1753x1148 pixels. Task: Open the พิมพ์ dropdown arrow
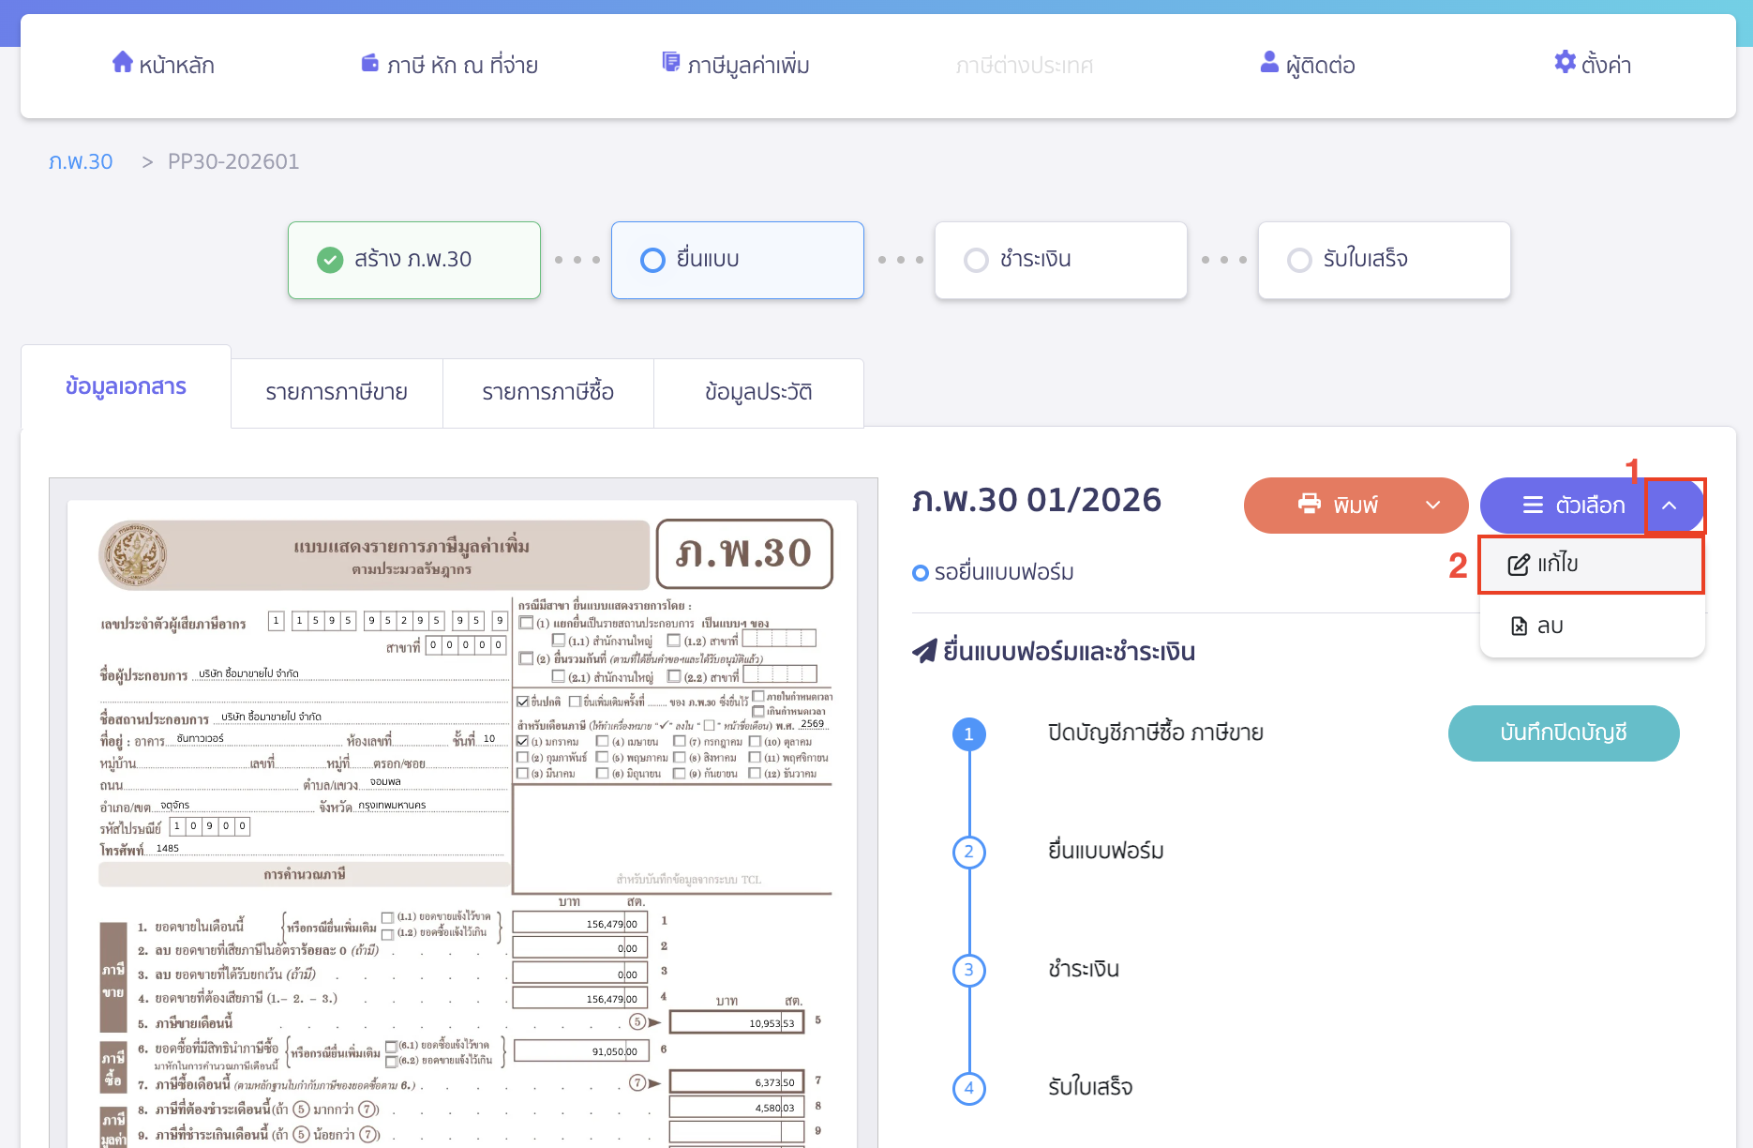[x=1433, y=505]
